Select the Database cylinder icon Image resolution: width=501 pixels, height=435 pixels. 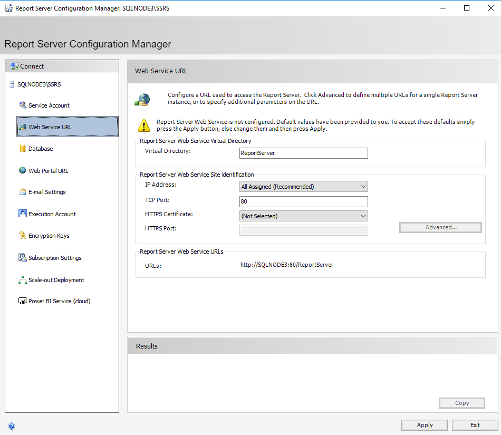tap(23, 149)
